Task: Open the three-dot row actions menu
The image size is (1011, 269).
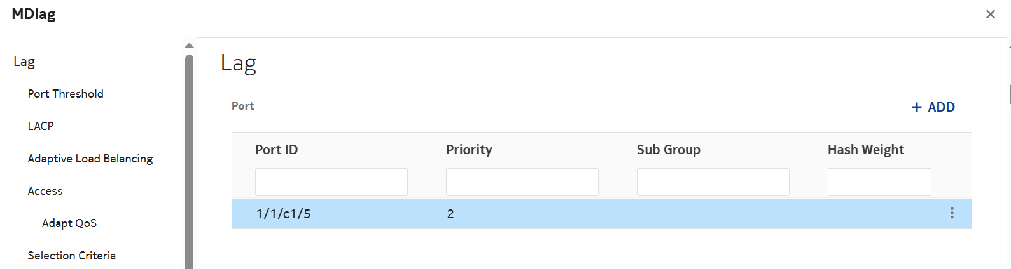Action: [952, 213]
